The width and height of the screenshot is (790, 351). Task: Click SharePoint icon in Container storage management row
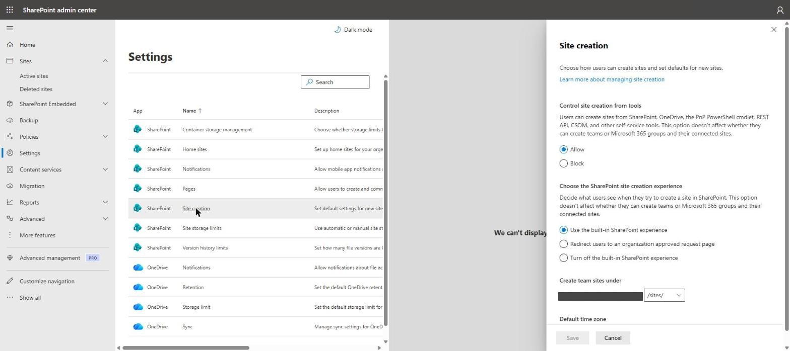click(138, 129)
